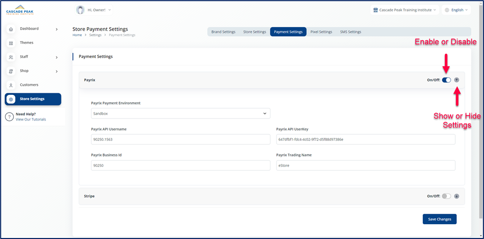Click the Shop sidebar icon

(x=11, y=71)
